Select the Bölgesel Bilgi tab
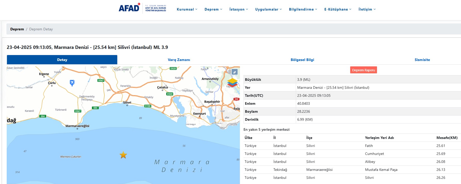This screenshot has height=184, width=461. (302, 60)
